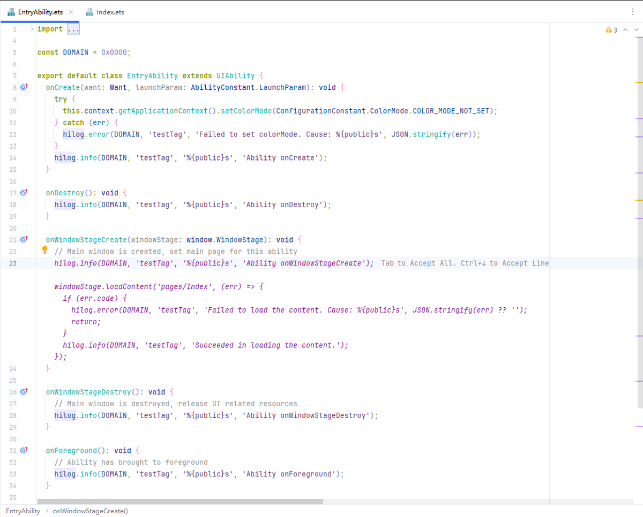The height and width of the screenshot is (517, 643).
Task: Jump to previous highlighted problem arrow
Action: [625, 30]
